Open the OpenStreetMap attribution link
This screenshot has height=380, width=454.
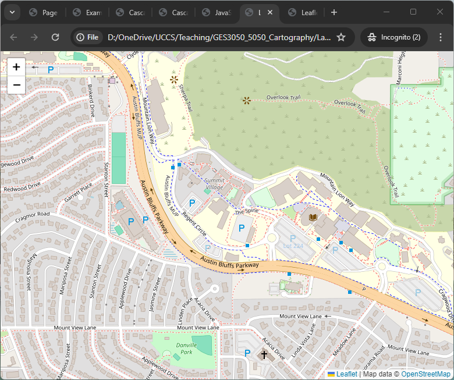[425, 374]
